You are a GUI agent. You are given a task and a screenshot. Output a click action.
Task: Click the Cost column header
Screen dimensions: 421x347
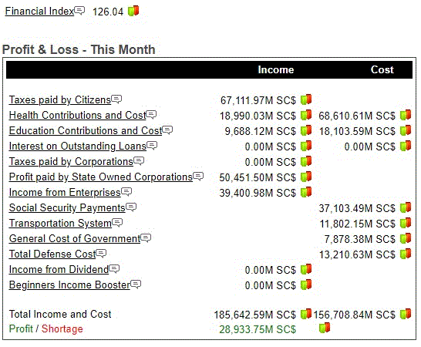pos(382,69)
